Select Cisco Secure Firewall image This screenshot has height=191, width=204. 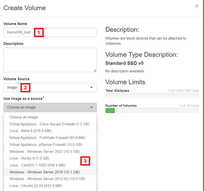pos(50,124)
